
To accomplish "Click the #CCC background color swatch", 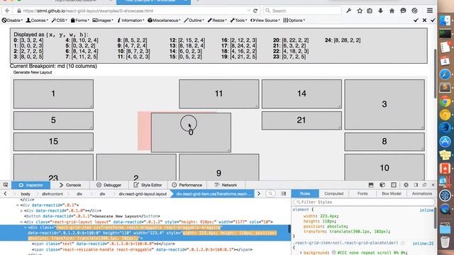I will pos(334,253).
